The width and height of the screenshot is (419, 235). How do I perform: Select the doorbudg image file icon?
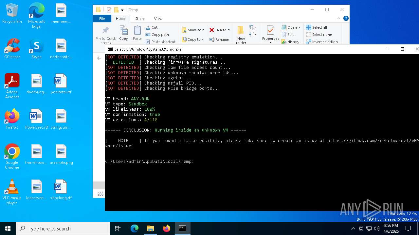click(x=36, y=84)
